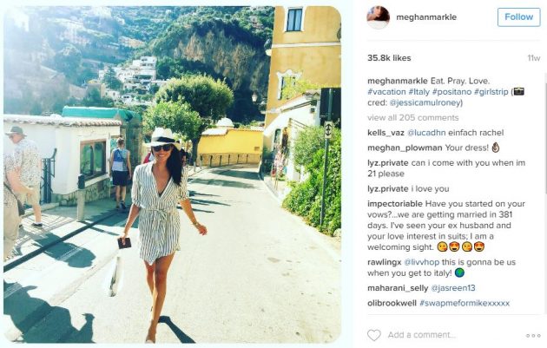Click the Follow button
The width and height of the screenshot is (547, 348).
click(x=518, y=17)
